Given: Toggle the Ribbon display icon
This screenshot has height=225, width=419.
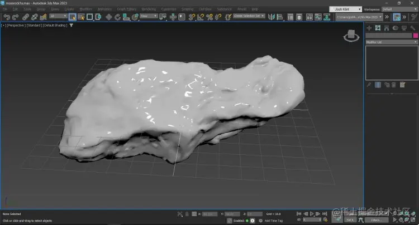Looking at the screenshot, I should [309, 17].
